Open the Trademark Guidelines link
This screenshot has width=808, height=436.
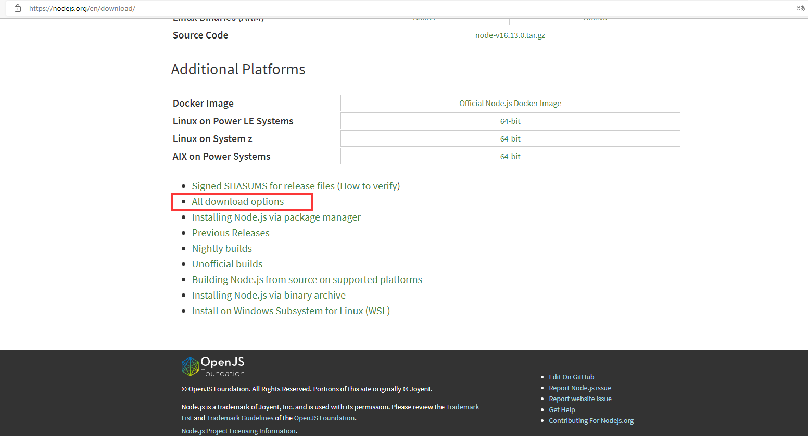pyautogui.click(x=240, y=418)
